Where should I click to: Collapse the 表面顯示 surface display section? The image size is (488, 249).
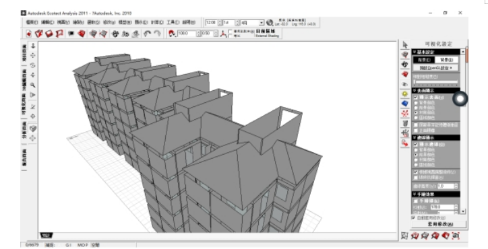click(x=436, y=90)
